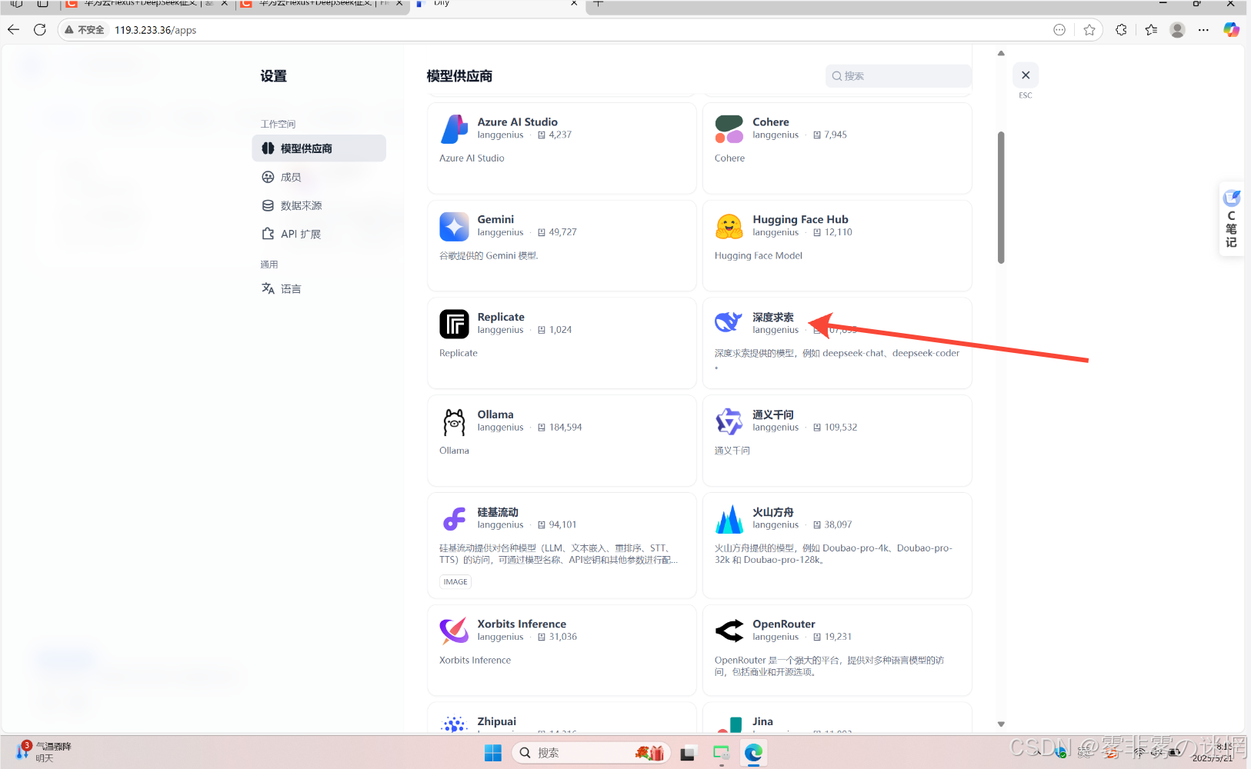Click the 模型供应商 search field

[899, 76]
